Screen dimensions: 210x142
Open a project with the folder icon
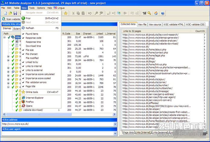pos(10,13)
